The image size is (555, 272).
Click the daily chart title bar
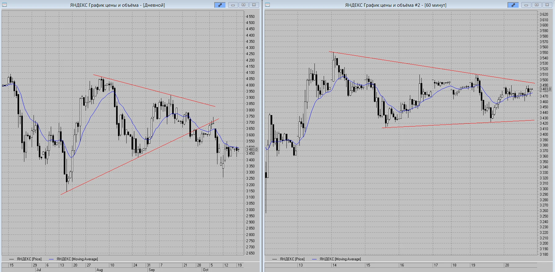click(117, 5)
